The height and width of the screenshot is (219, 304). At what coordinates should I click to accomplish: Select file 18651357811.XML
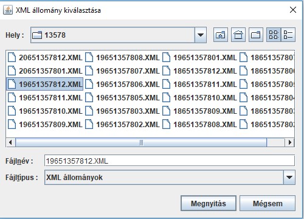(x=199, y=85)
